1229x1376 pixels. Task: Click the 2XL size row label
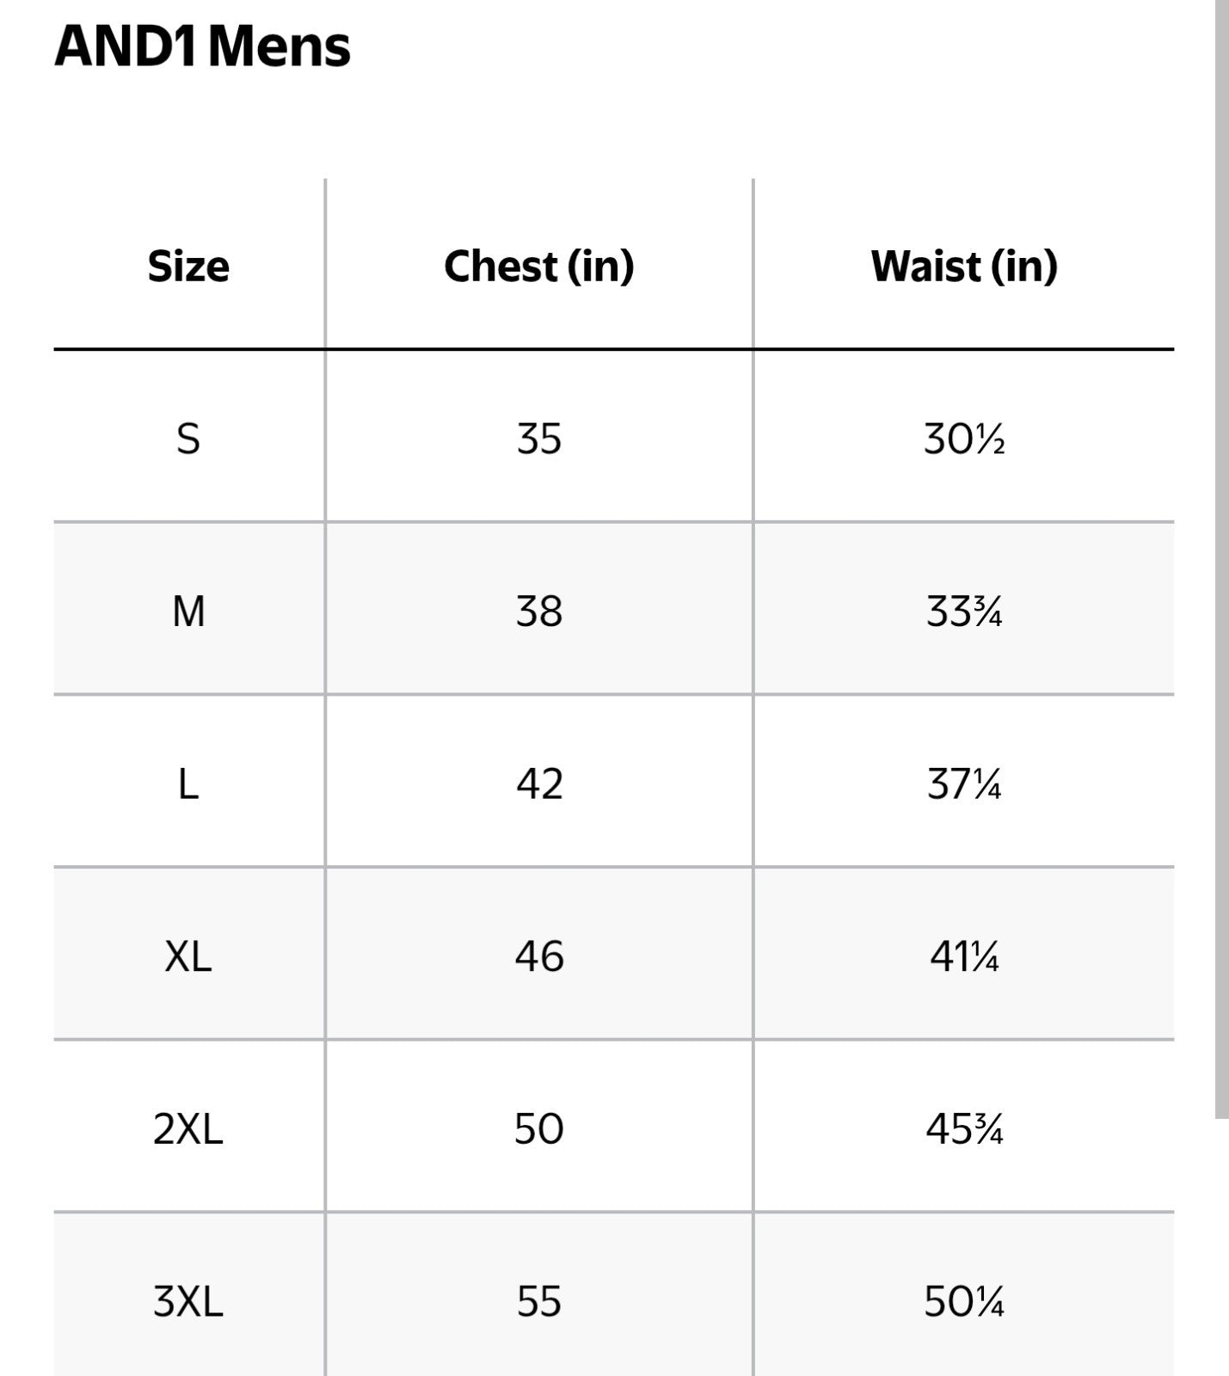pyautogui.click(x=188, y=1128)
